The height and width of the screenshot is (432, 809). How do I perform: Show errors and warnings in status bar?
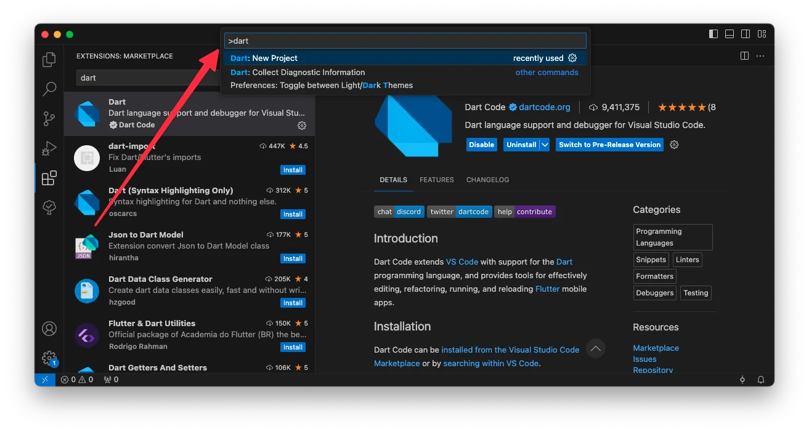tap(77, 380)
